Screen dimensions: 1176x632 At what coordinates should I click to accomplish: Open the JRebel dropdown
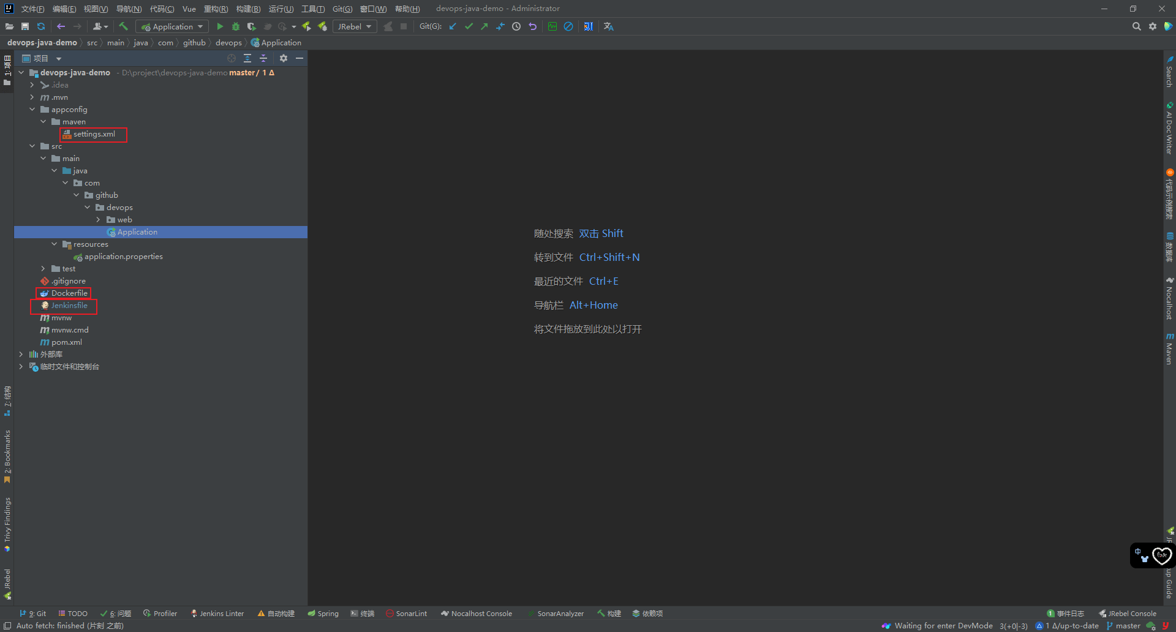[x=355, y=26]
